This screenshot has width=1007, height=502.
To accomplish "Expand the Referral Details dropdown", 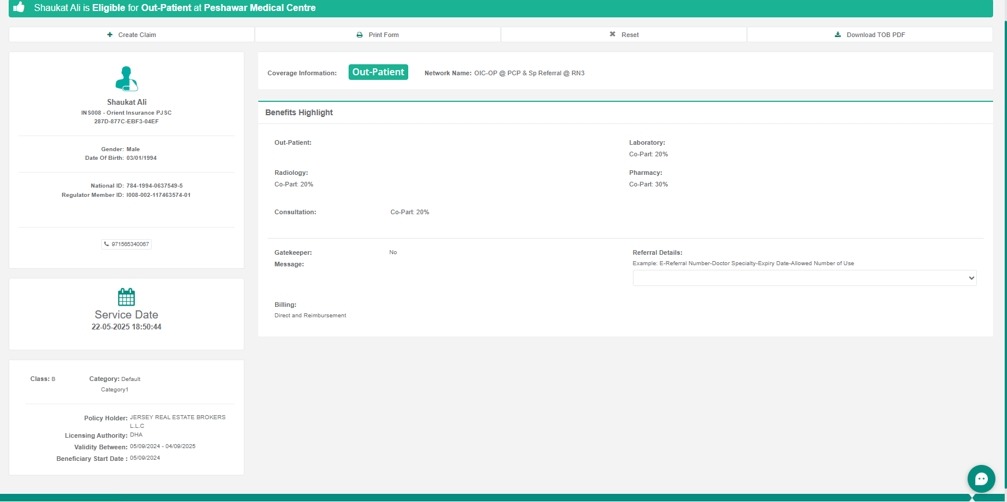I will [x=804, y=278].
